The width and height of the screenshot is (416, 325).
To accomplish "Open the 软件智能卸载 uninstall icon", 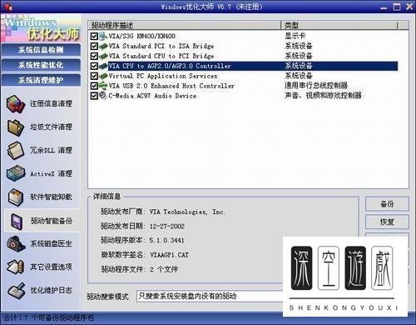I will coord(16,197).
